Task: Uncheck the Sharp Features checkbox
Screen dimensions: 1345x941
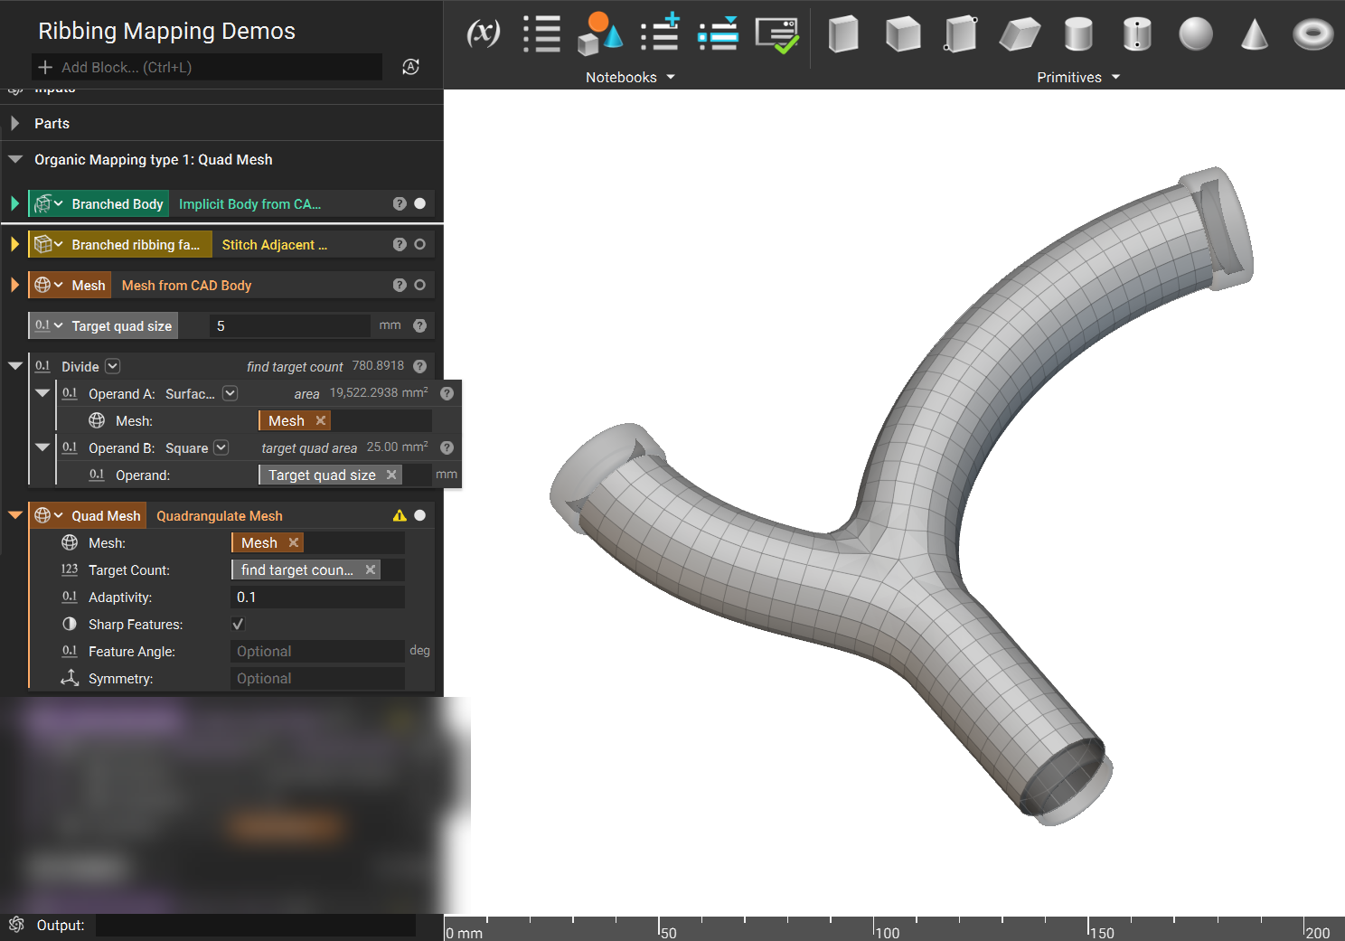Action: pos(238,624)
